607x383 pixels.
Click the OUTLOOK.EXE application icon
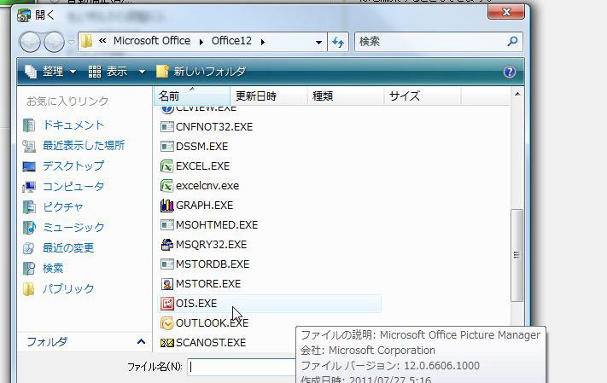(x=166, y=323)
